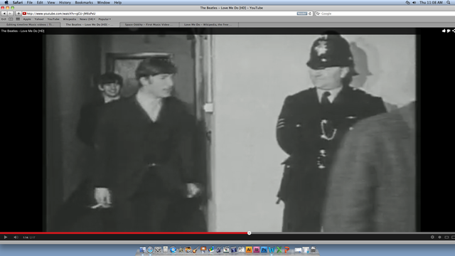
Task: Open the Apple logo menu
Action: (x=6, y=3)
